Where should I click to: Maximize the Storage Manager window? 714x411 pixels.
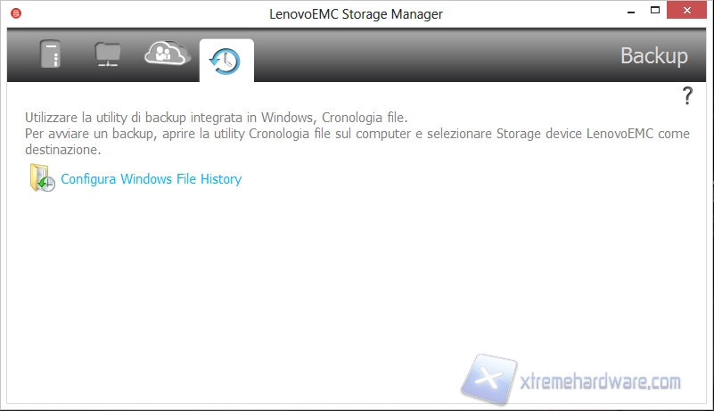click(655, 13)
